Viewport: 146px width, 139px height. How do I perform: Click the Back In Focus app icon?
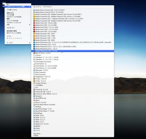(x=34, y=53)
